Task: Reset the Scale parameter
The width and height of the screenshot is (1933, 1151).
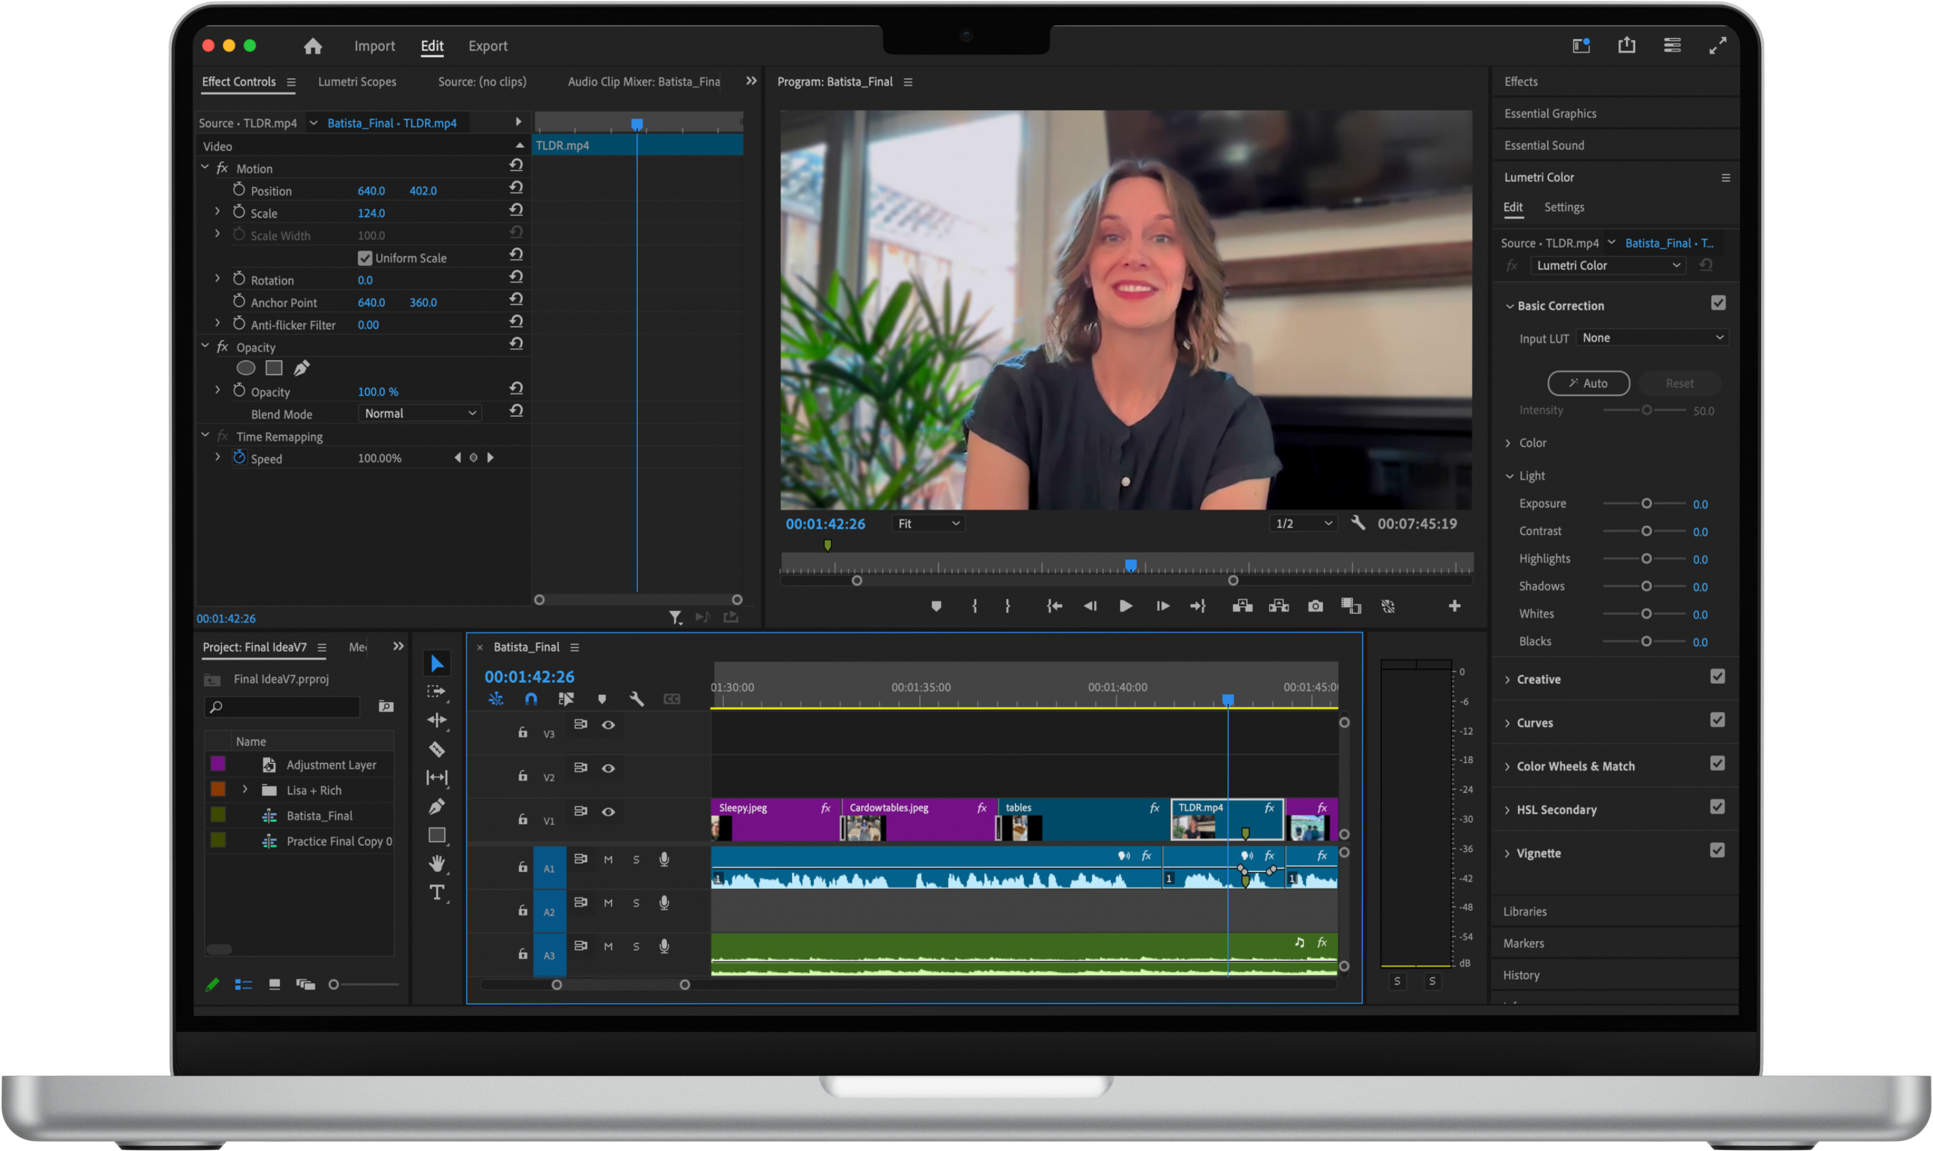Action: click(x=517, y=210)
